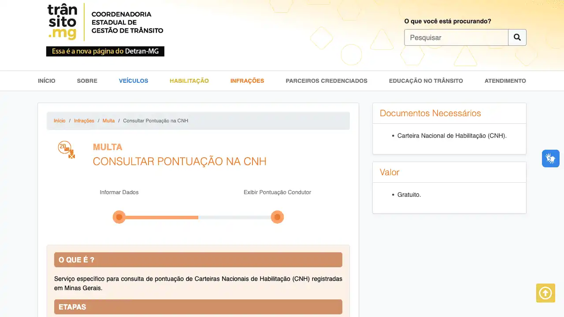The width and height of the screenshot is (564, 317).
Task: Follow the Multa breadcrumb link
Action: [109, 121]
